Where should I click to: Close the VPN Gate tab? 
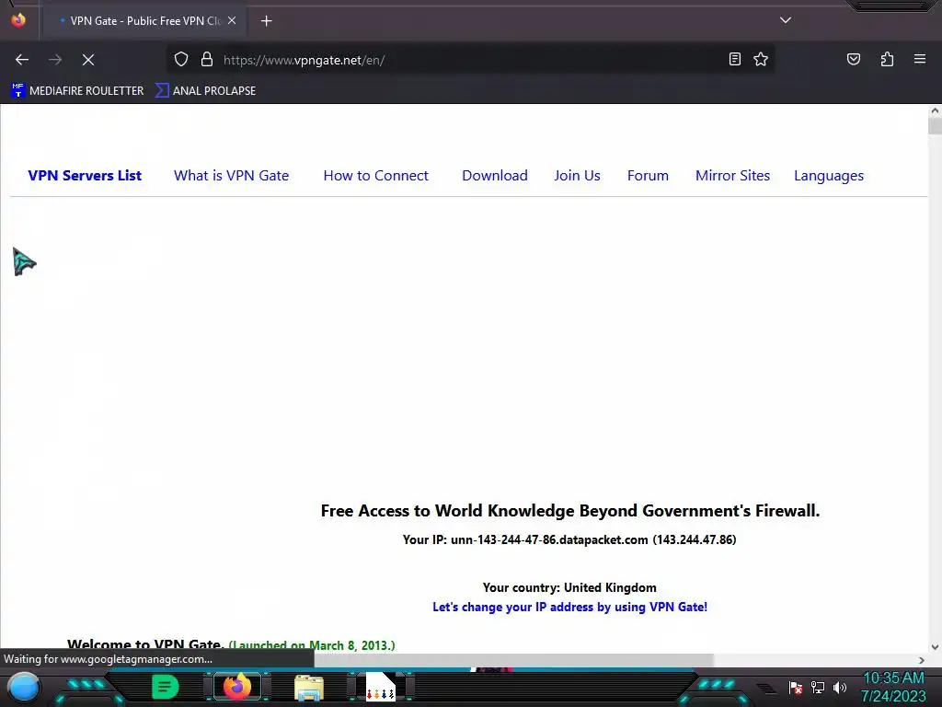point(232,20)
